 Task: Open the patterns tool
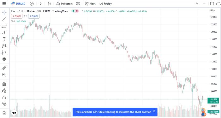pos(4,46)
